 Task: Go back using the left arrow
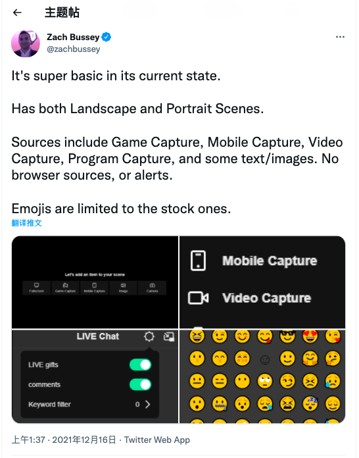coord(18,13)
